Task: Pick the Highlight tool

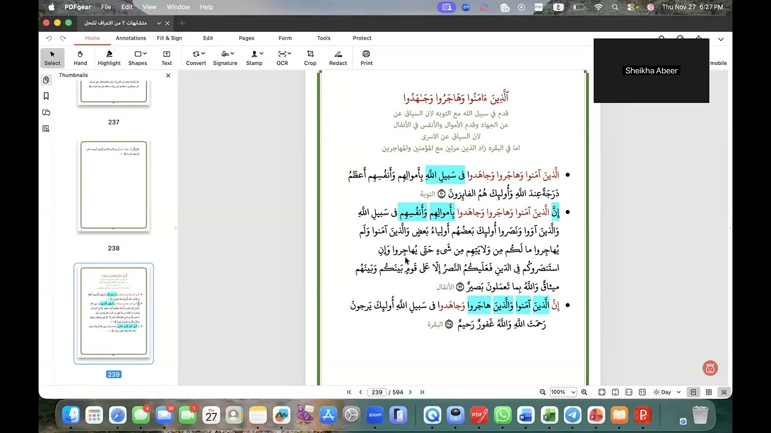Action: pyautogui.click(x=109, y=58)
